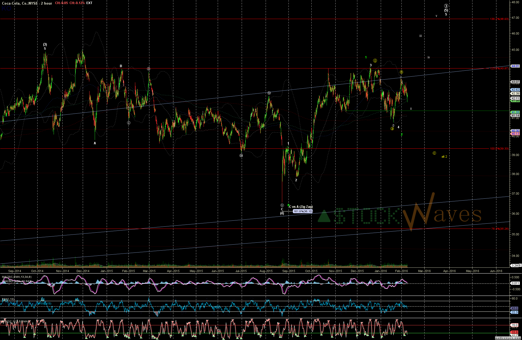Click the EXT label in chart header
This screenshot has width=522, height=340.
[x=89, y=3]
